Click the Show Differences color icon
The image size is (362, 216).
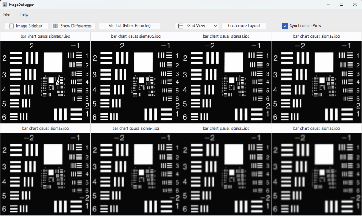pyautogui.click(x=56, y=26)
